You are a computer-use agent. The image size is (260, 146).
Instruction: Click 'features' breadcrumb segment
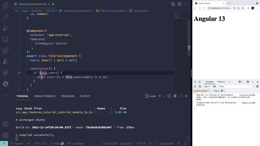pos(37,11)
